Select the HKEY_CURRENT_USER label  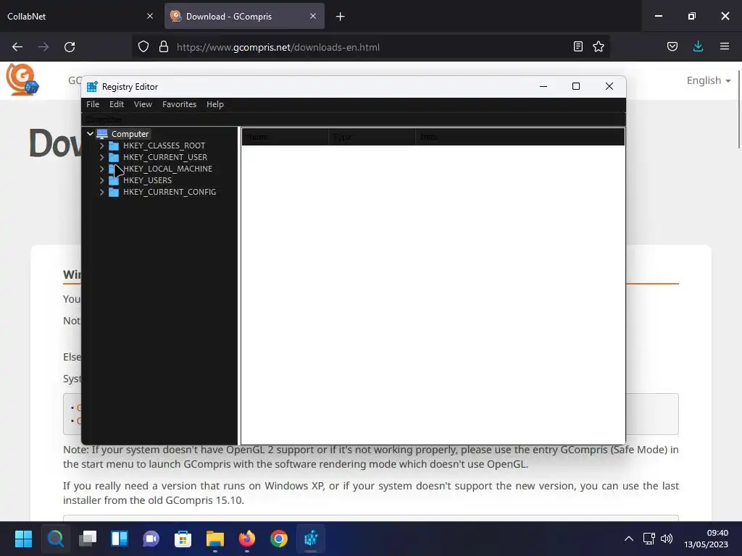[x=165, y=157]
